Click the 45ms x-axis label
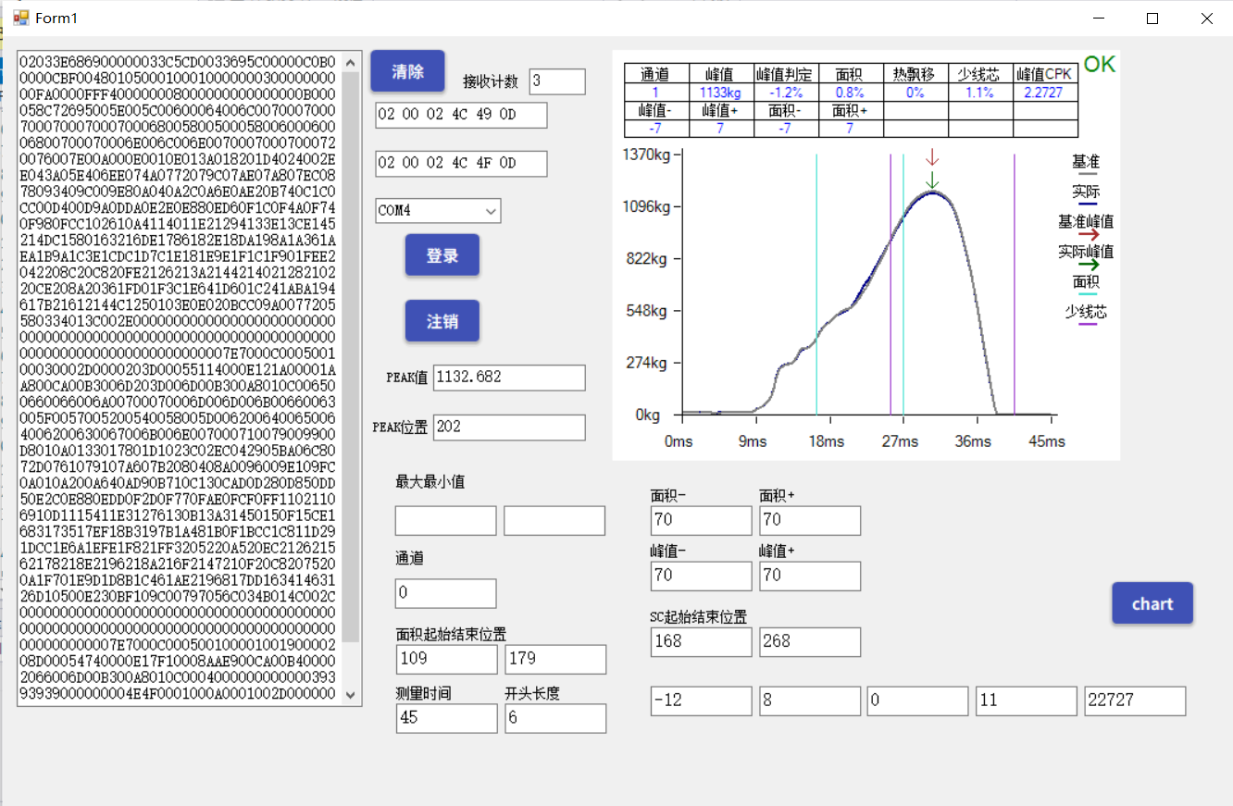Screen dimensions: 1233x806 tap(1047, 441)
